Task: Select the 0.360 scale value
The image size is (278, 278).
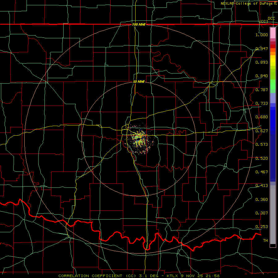Action: pos(262,200)
